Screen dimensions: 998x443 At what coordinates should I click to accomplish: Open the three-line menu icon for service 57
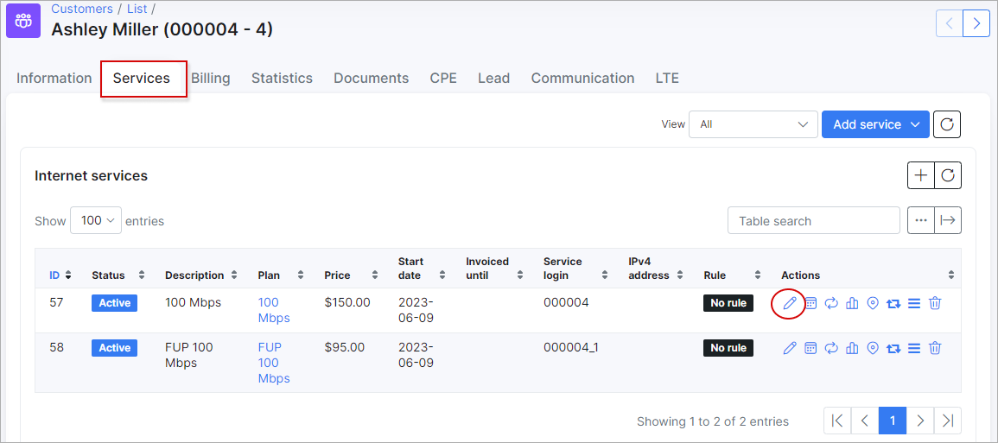click(x=914, y=303)
